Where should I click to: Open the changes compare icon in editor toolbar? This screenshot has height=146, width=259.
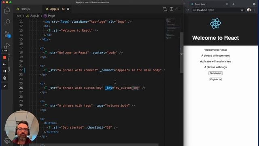coord(165,9)
